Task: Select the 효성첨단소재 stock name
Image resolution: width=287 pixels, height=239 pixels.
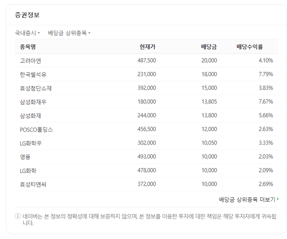Action: coord(36,88)
